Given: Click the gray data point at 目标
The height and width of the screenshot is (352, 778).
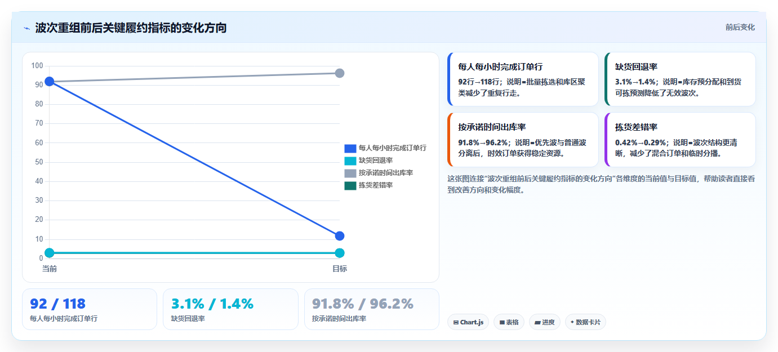Looking at the screenshot, I should click(x=340, y=73).
